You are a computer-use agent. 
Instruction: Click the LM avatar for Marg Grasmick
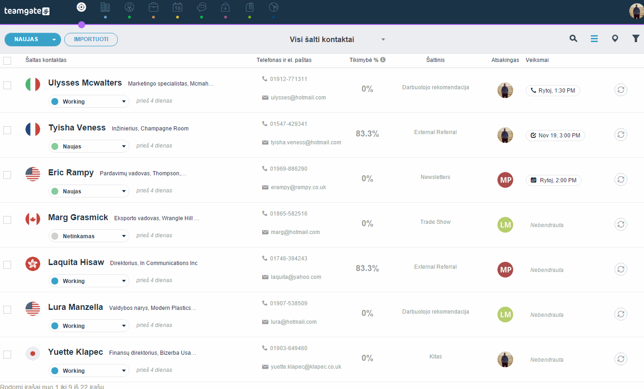[x=505, y=225]
